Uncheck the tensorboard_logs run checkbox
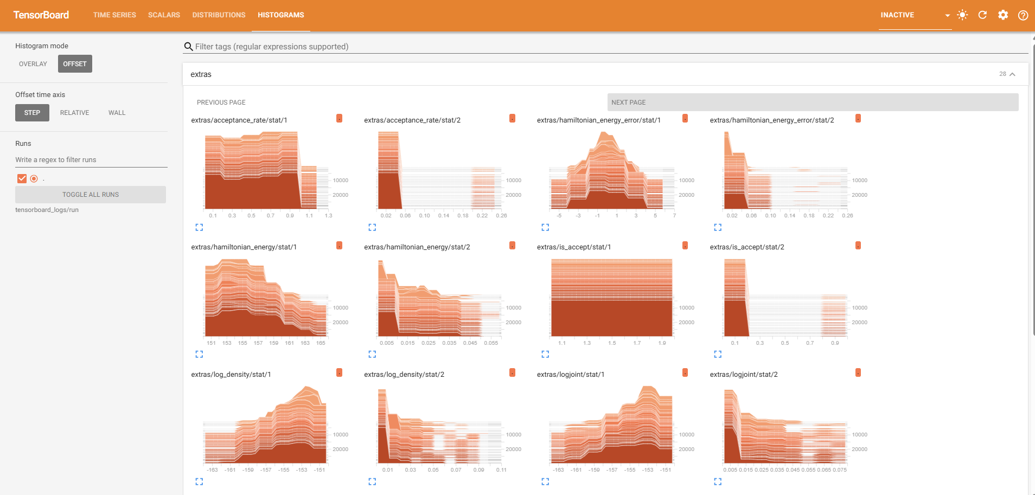 (22, 178)
